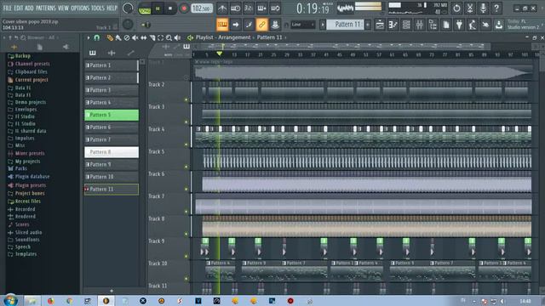
Task: Expand the Packs folder in Browser
Action: click(20, 168)
